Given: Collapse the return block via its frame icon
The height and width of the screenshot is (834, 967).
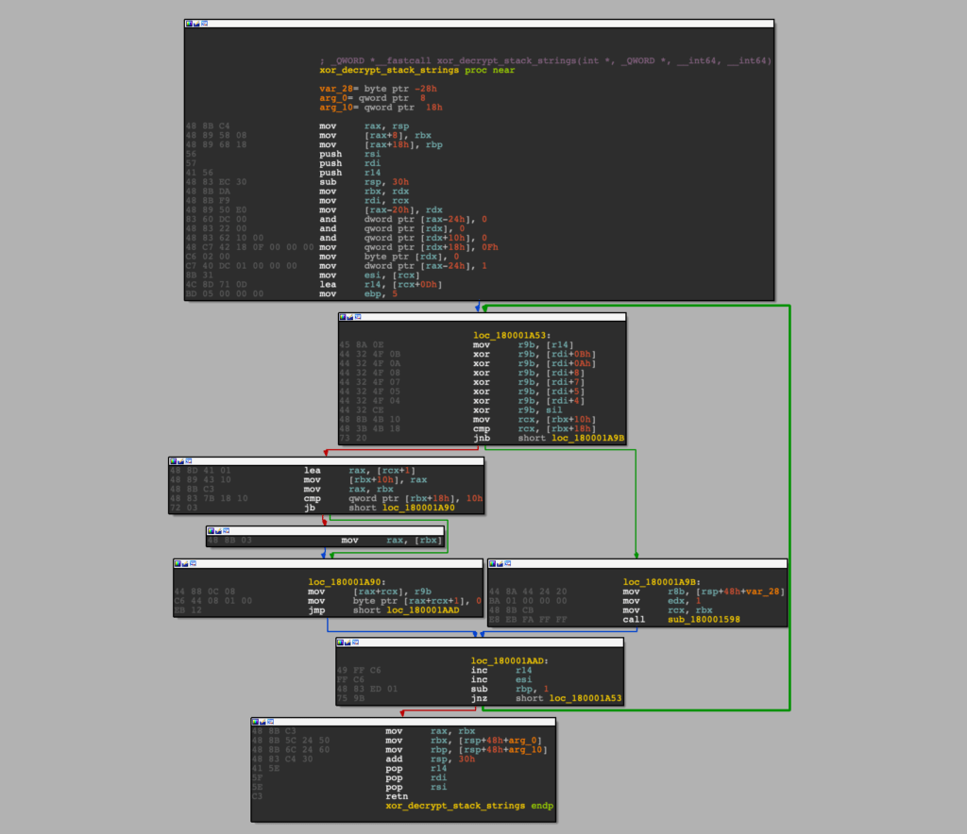Looking at the screenshot, I should [x=268, y=720].
